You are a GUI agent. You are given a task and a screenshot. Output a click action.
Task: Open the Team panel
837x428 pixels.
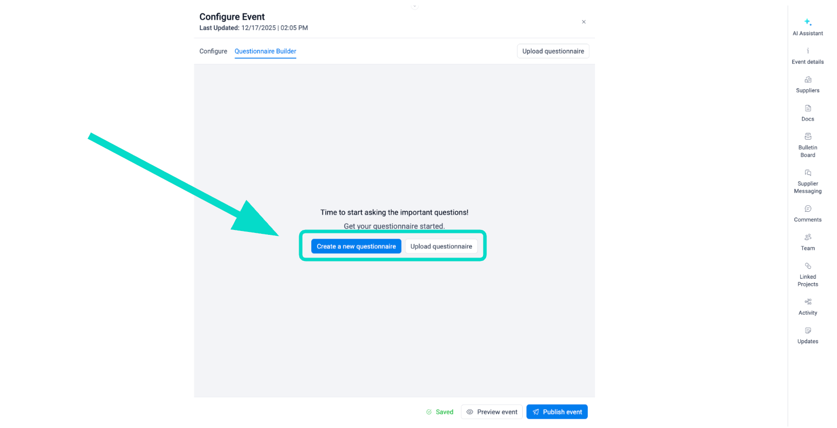pyautogui.click(x=807, y=242)
